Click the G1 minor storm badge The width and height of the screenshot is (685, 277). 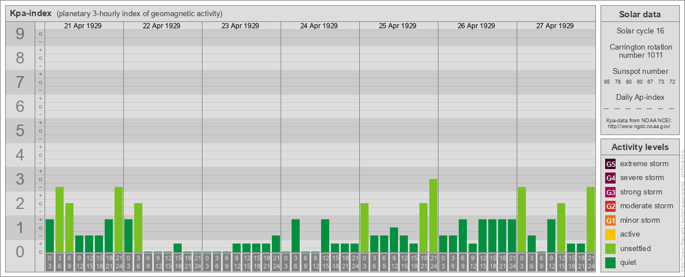pos(610,220)
